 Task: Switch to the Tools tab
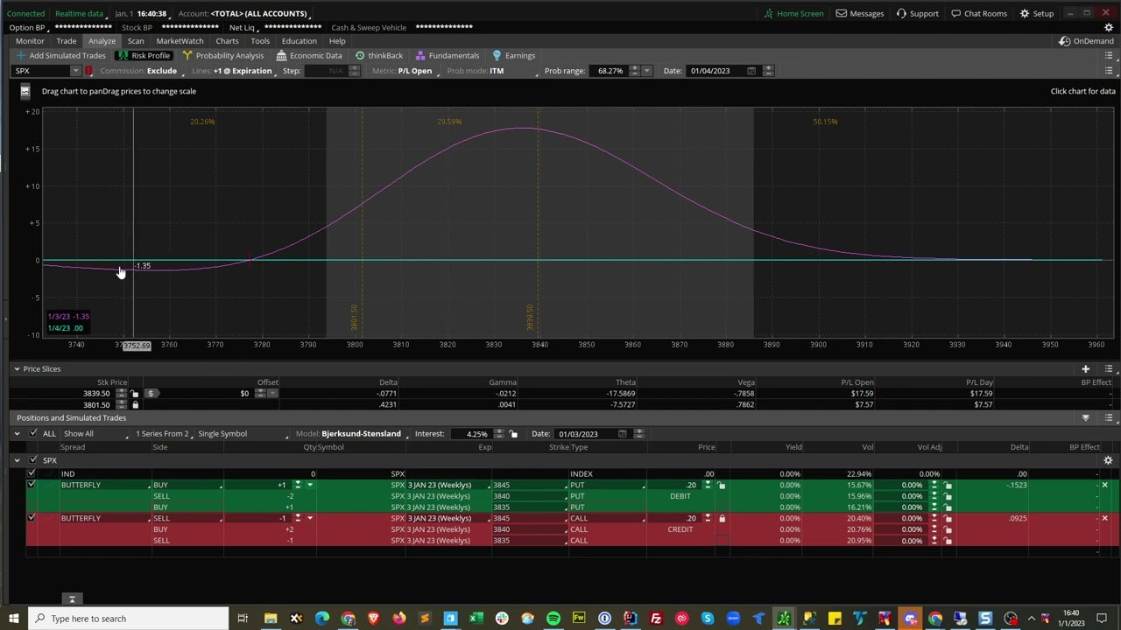tap(260, 41)
